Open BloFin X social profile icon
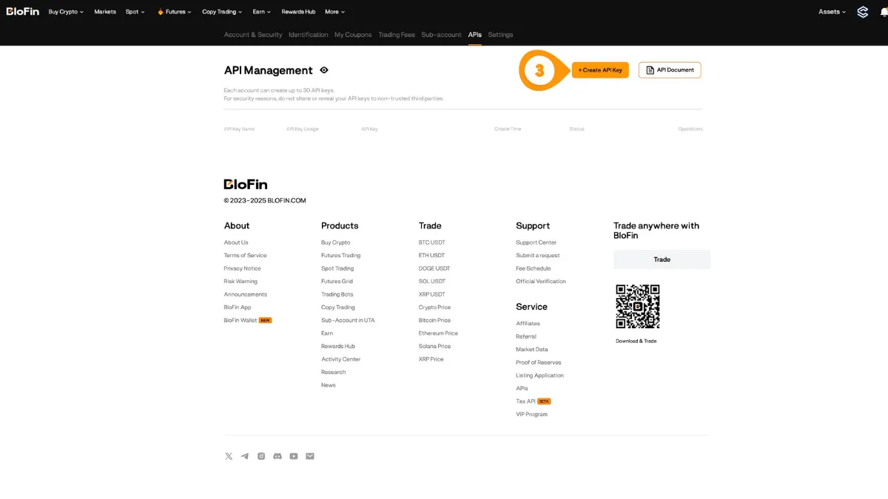 click(x=229, y=456)
